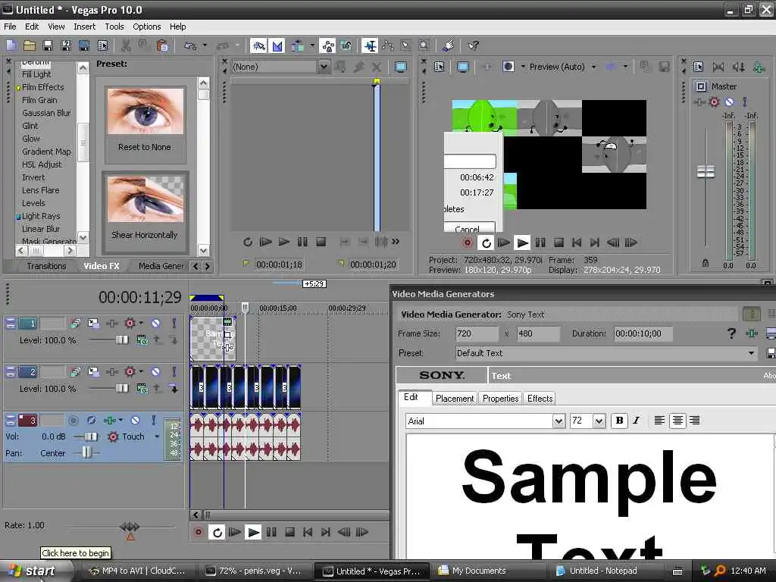Click the Cut scissors toolbar icon
Viewport: 776px width, 582px height.
pos(126,46)
